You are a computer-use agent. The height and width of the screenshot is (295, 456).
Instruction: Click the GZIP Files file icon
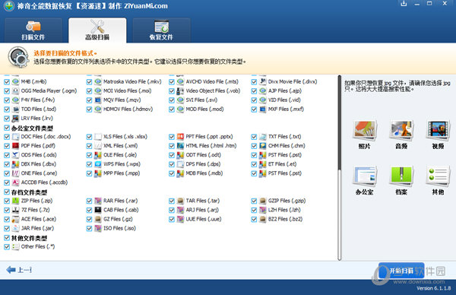pos(263,201)
